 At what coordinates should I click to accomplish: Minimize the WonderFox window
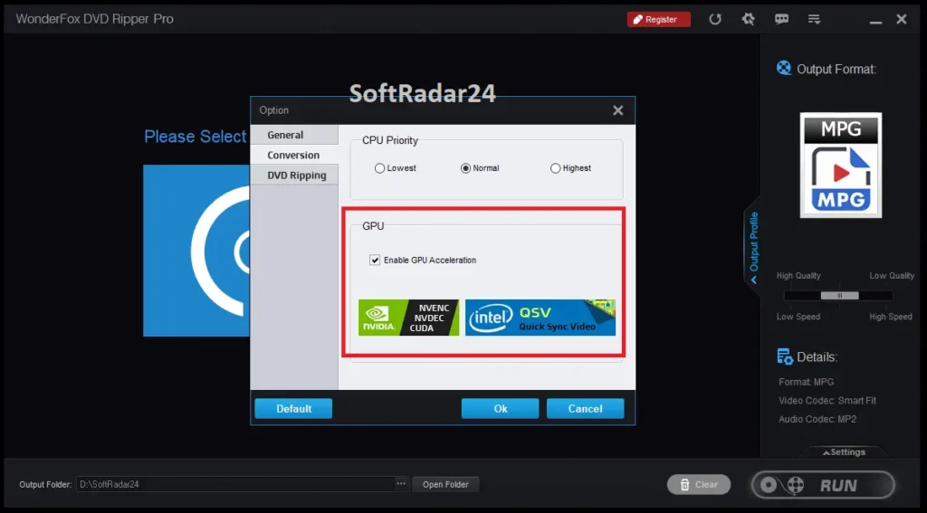coord(875,21)
